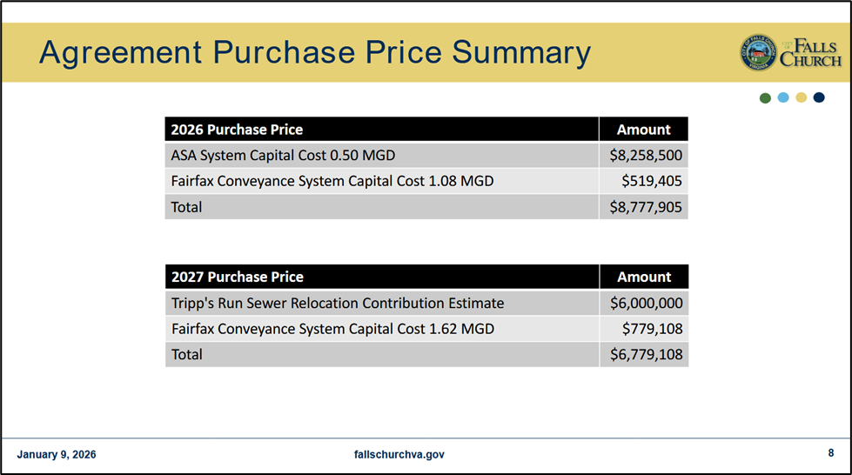This screenshot has height=475, width=852.
Task: Select the yellow dot
Action: point(801,97)
